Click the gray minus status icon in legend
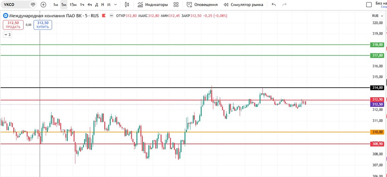 [111, 16]
